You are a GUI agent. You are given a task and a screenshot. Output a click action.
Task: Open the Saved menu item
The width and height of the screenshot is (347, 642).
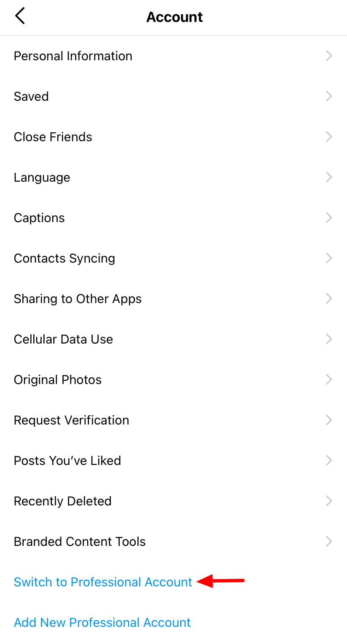point(31,97)
